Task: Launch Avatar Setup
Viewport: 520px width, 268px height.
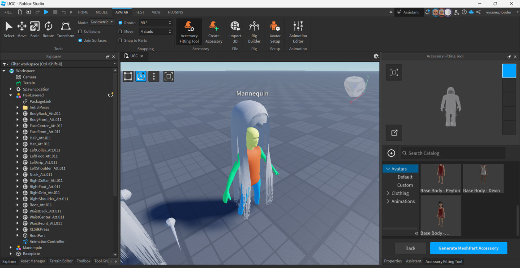Action: point(275,32)
